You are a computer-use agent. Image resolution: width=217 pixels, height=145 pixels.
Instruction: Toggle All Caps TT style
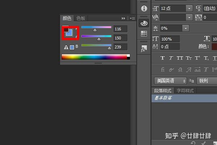(x=180, y=58)
